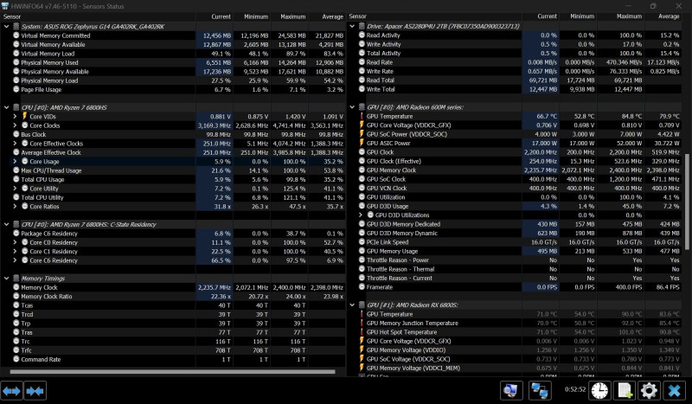Image resolution: width=692 pixels, height=404 pixels.
Task: Expand the Core Effective Clocks row
Action: (16, 144)
